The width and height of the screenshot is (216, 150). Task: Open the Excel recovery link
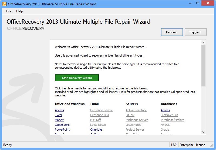[58, 115]
